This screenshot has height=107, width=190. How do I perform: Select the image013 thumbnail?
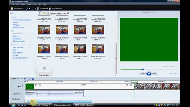(44, 30)
